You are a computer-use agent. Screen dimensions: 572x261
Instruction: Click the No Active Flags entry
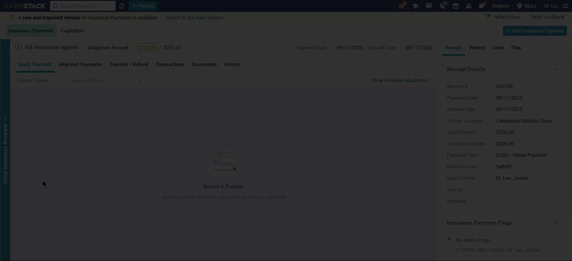pos(473,240)
